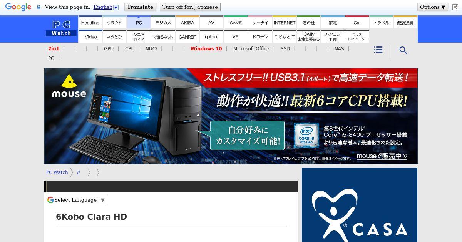Click the mouse computer banner ad

[231, 116]
